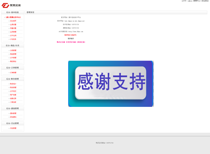Viewport: 210px width, 154px height.
Task: Open 日志管理 in the sidebar
Action: [x=13, y=128]
